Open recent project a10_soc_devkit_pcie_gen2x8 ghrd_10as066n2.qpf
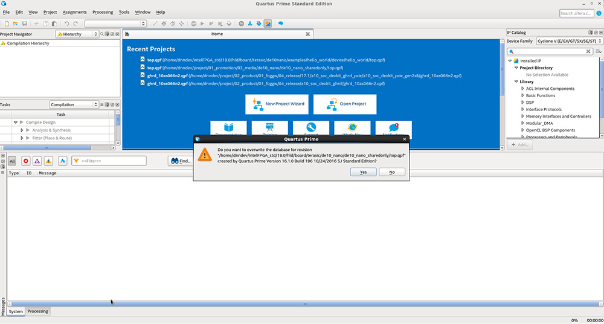 (304, 76)
